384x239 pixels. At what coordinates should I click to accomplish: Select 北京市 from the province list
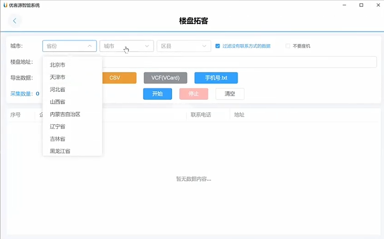57,65
